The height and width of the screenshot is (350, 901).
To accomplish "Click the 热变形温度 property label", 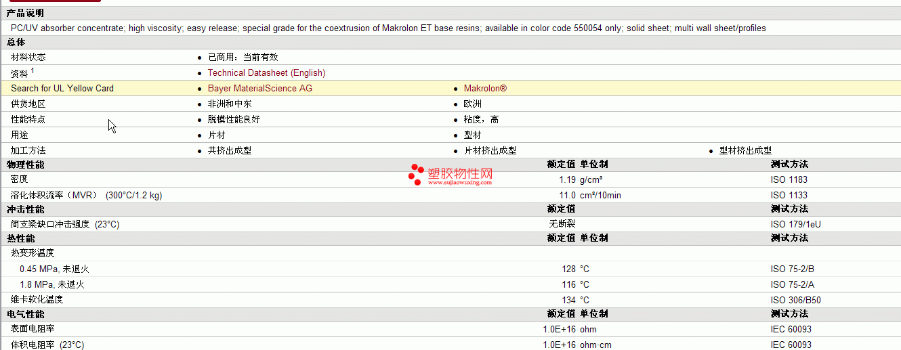I will point(33,253).
